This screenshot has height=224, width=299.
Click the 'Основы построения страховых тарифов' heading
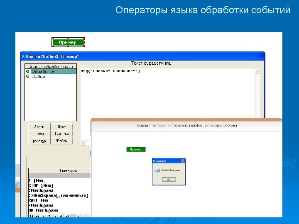pyautogui.click(x=187, y=126)
